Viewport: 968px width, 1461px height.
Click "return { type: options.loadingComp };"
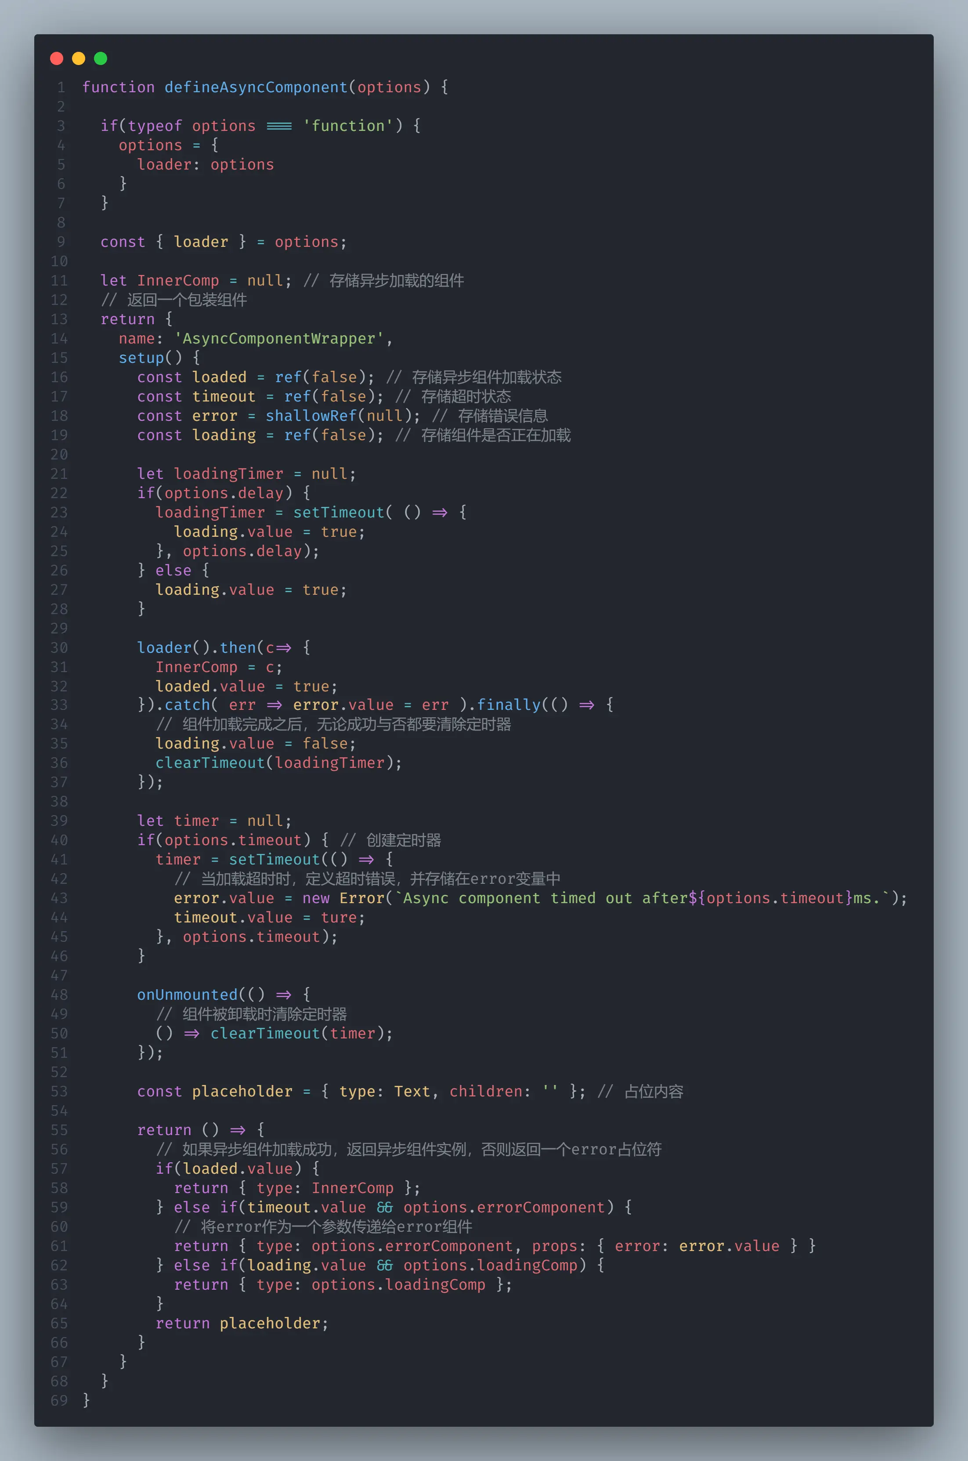click(x=343, y=1284)
